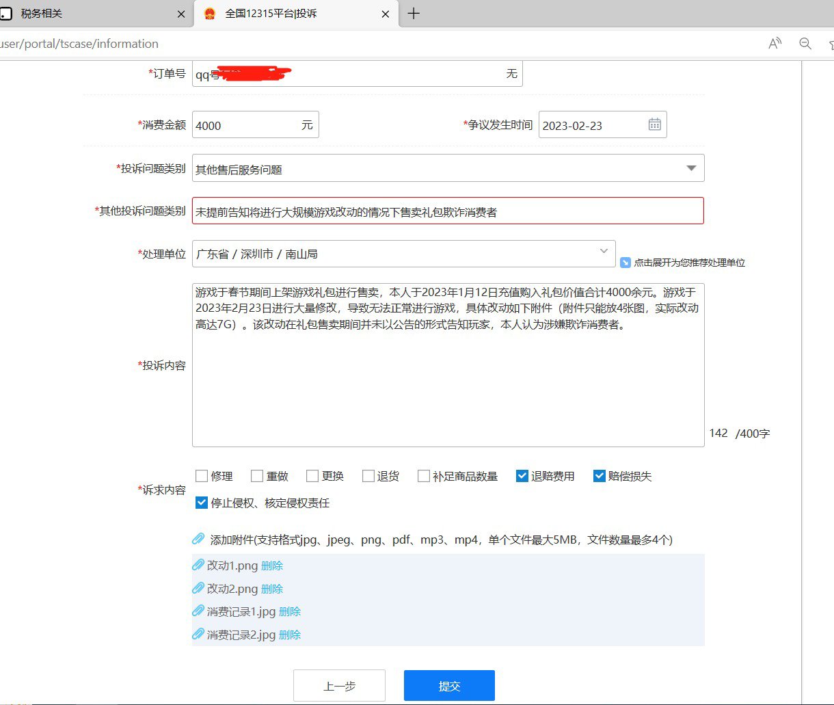Click the blue arrow recommend unit icon
Screen dimensions: 834x705
click(x=625, y=263)
